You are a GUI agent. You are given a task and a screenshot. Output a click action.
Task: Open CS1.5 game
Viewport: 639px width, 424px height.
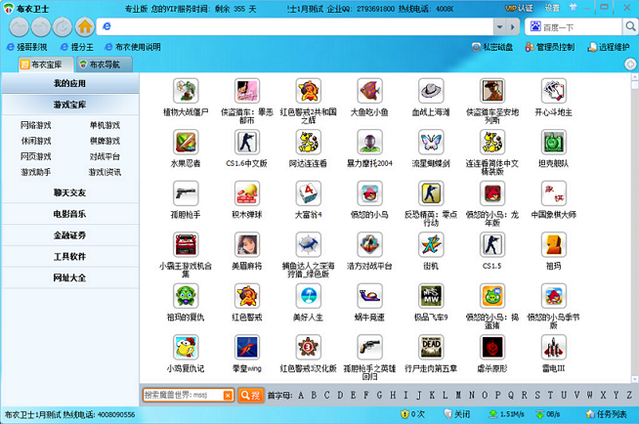pyautogui.click(x=491, y=245)
